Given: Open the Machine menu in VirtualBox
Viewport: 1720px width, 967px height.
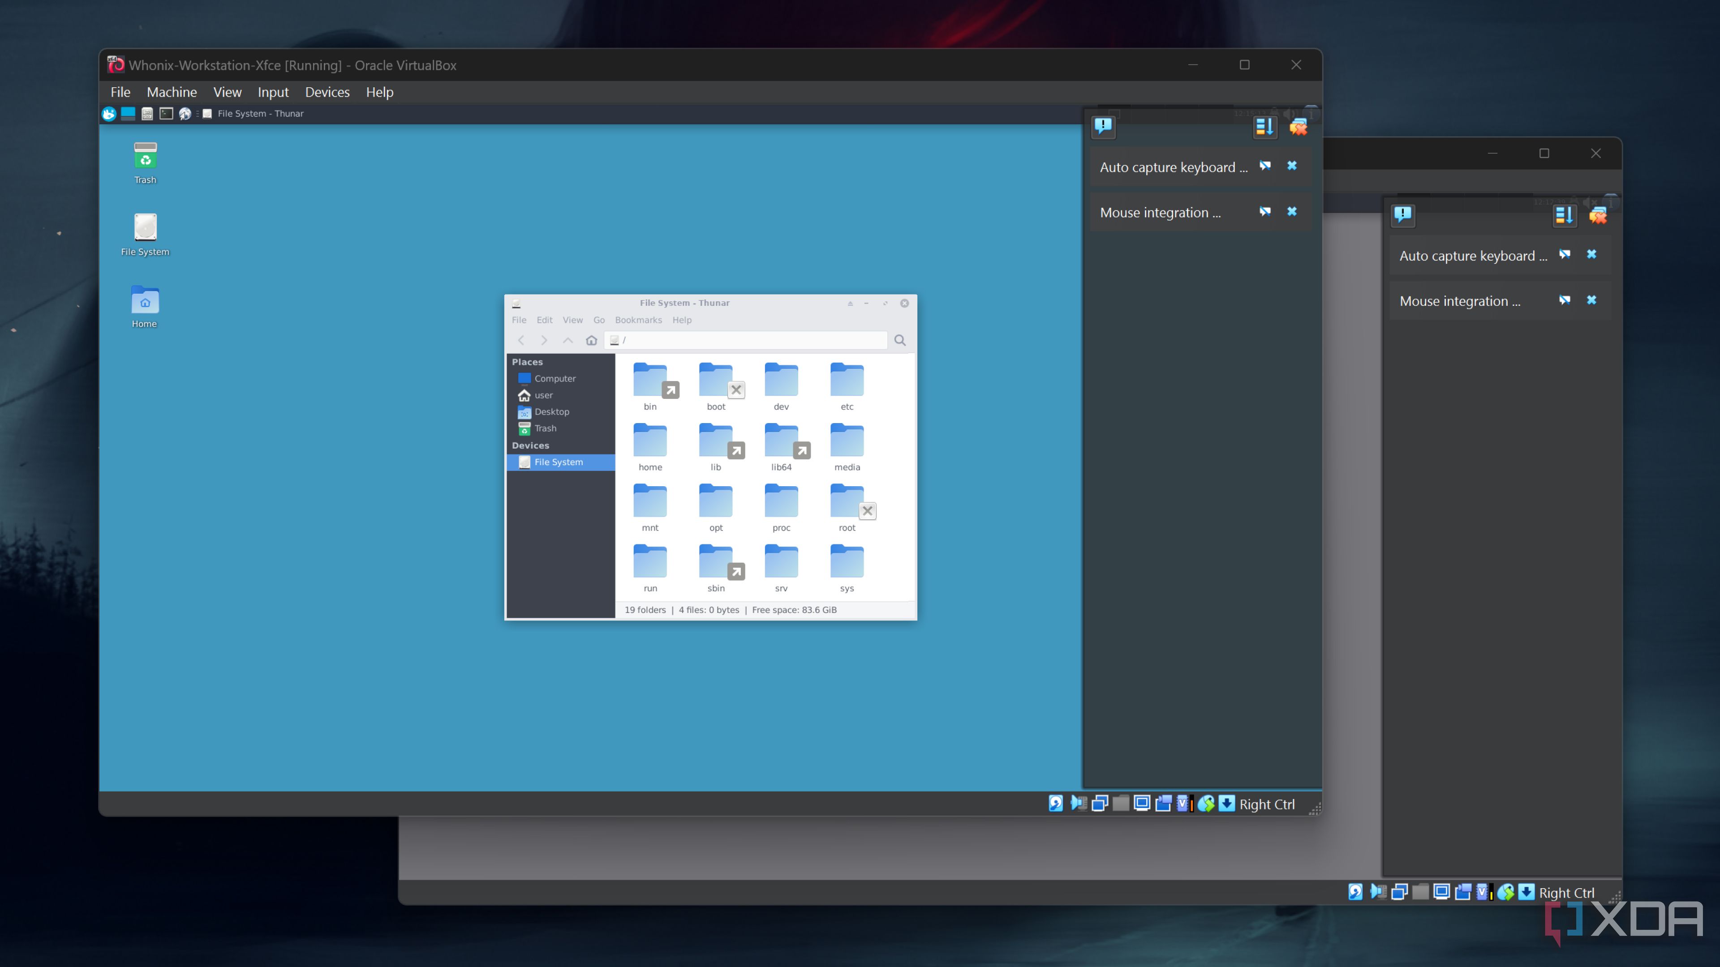Looking at the screenshot, I should click(x=172, y=92).
